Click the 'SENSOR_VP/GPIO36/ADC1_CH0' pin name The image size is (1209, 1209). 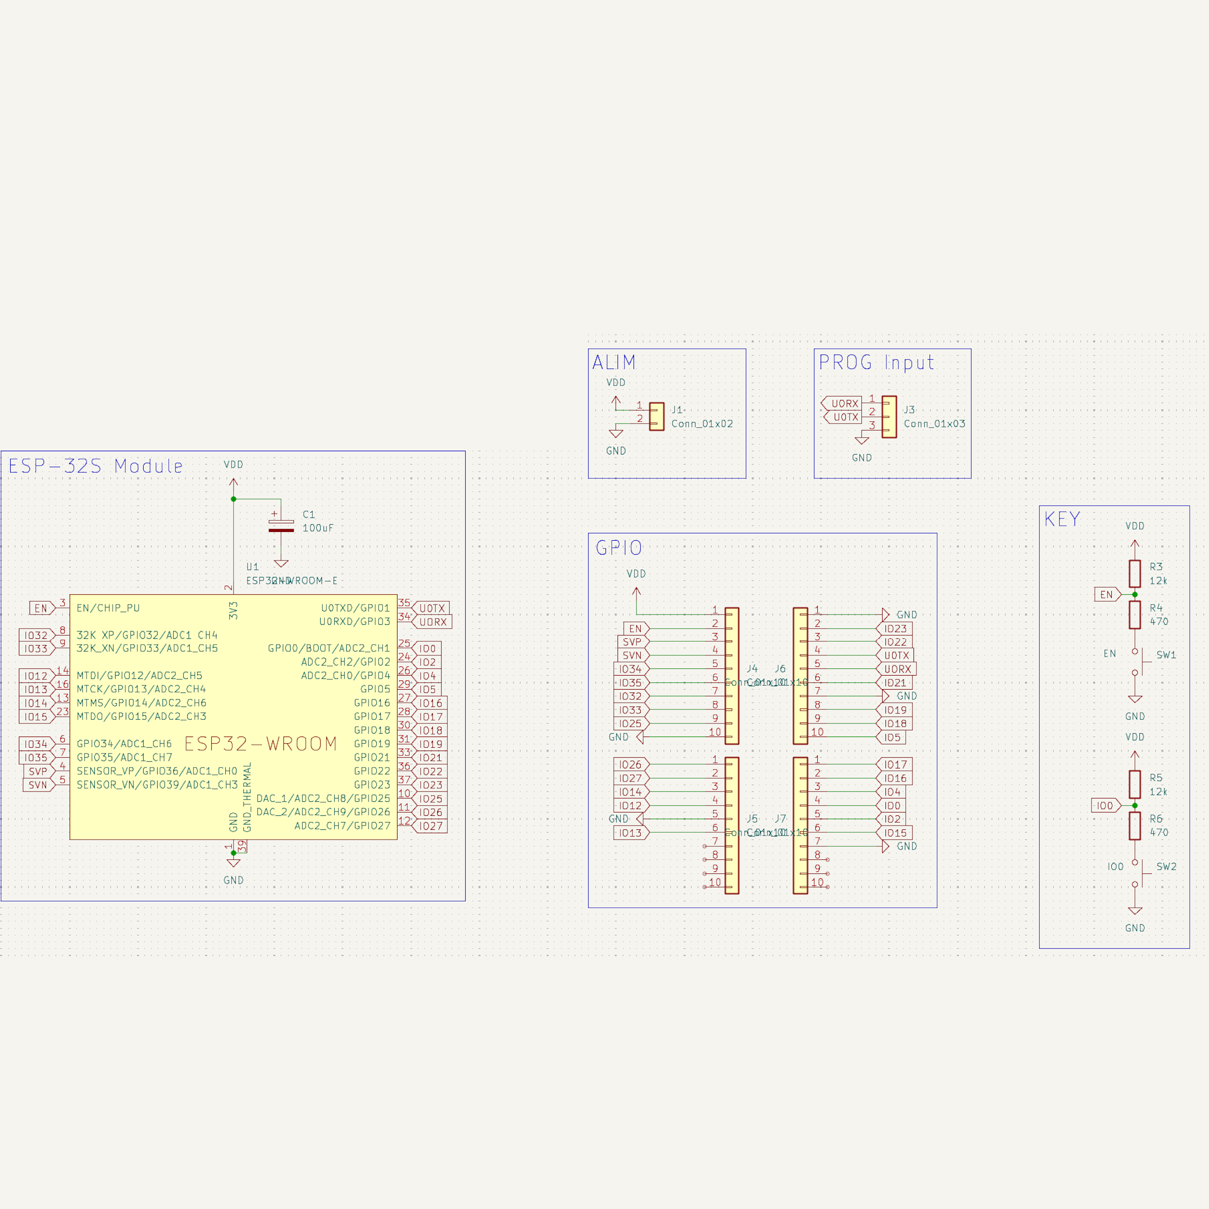point(157,771)
